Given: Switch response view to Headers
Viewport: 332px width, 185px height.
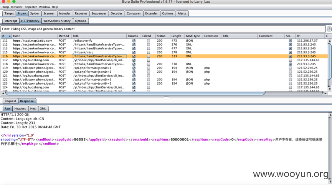Looking at the screenshot, I should click(20, 108).
